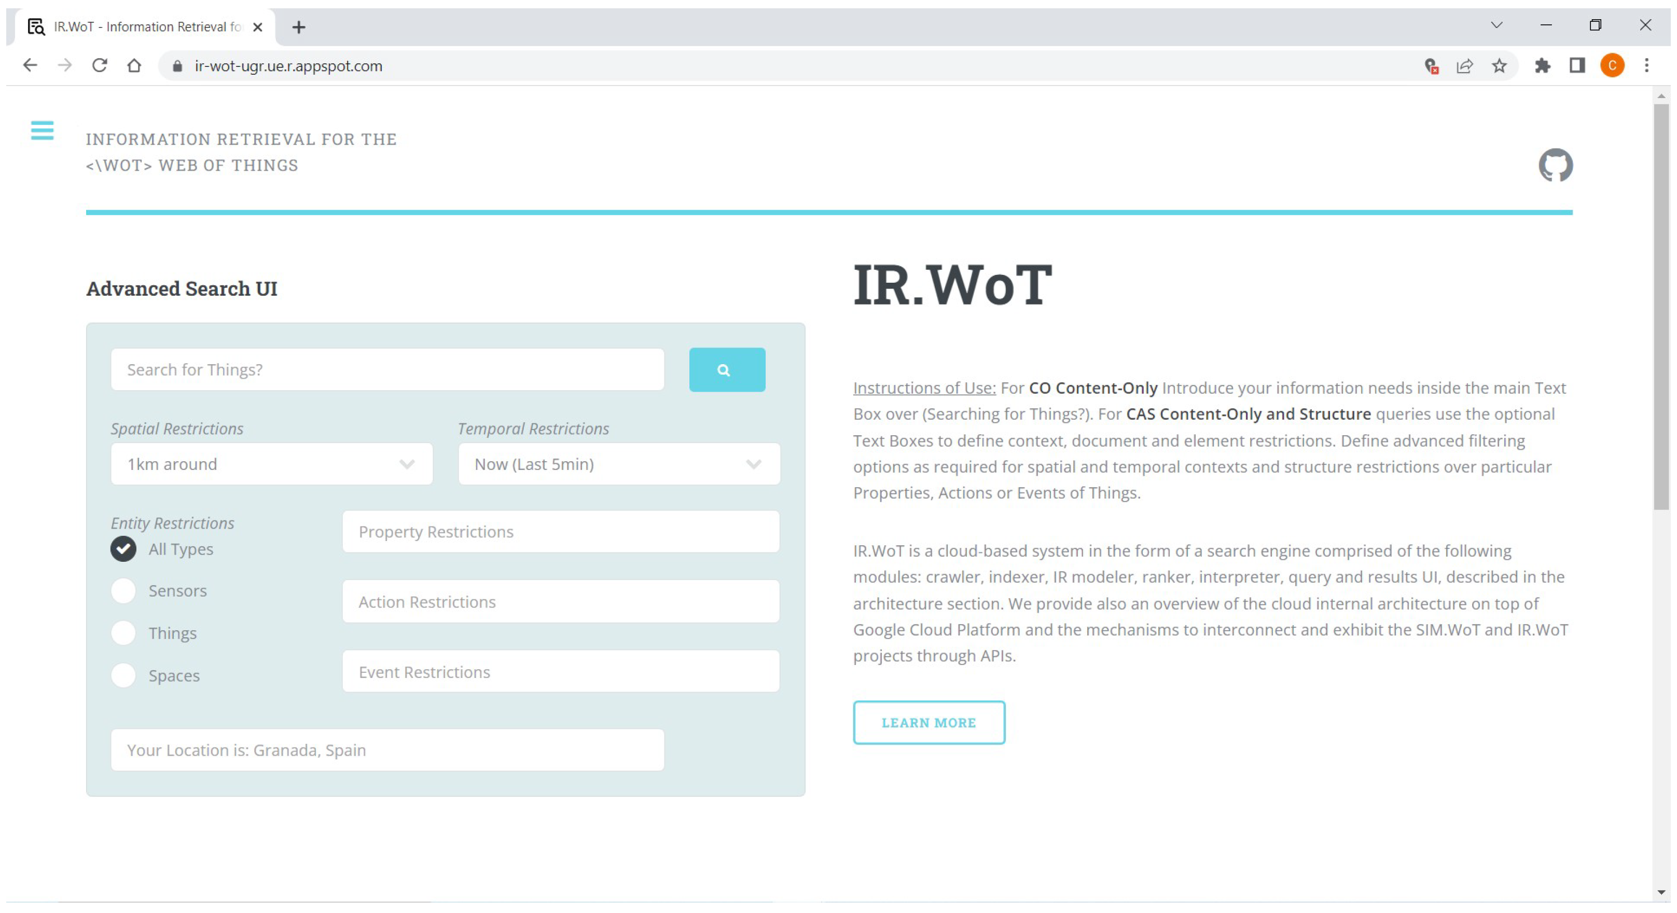Go to browser home icon
Image resolution: width=1677 pixels, height=913 pixels.
pyautogui.click(x=134, y=66)
